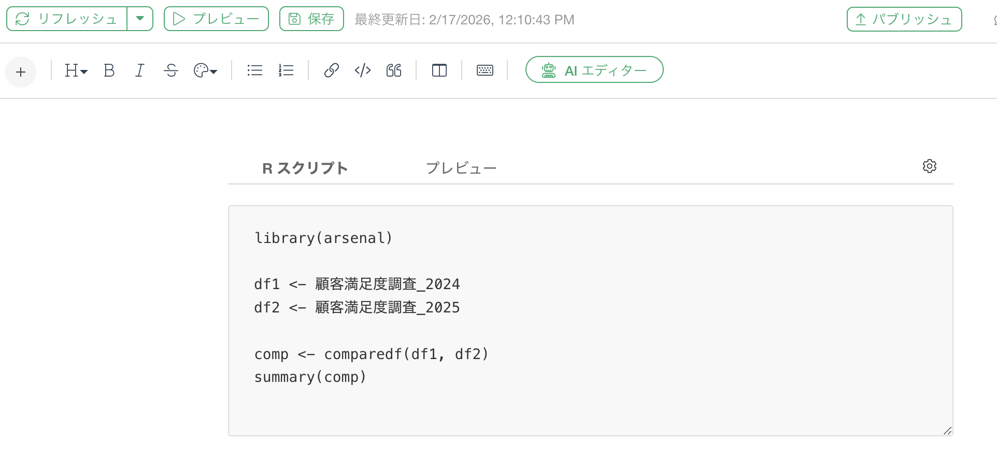Toggle strikethrough formatting

pyautogui.click(x=171, y=70)
